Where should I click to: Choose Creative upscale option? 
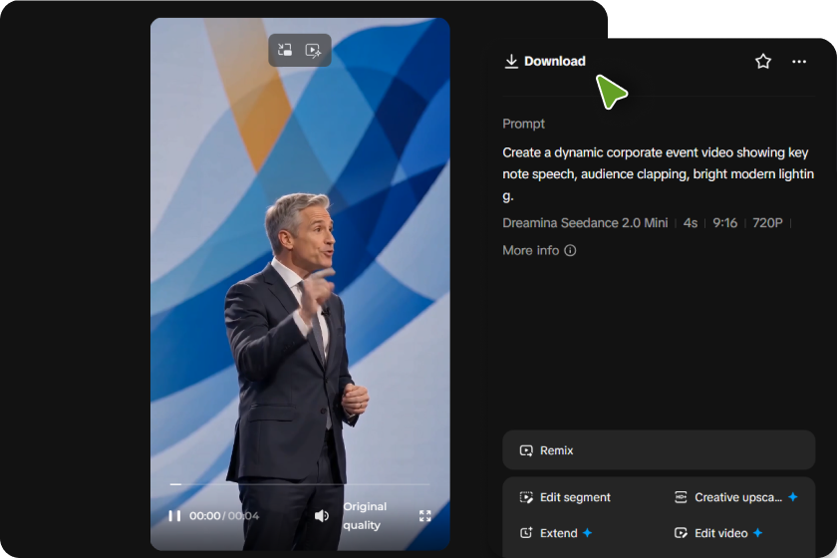pos(736,497)
